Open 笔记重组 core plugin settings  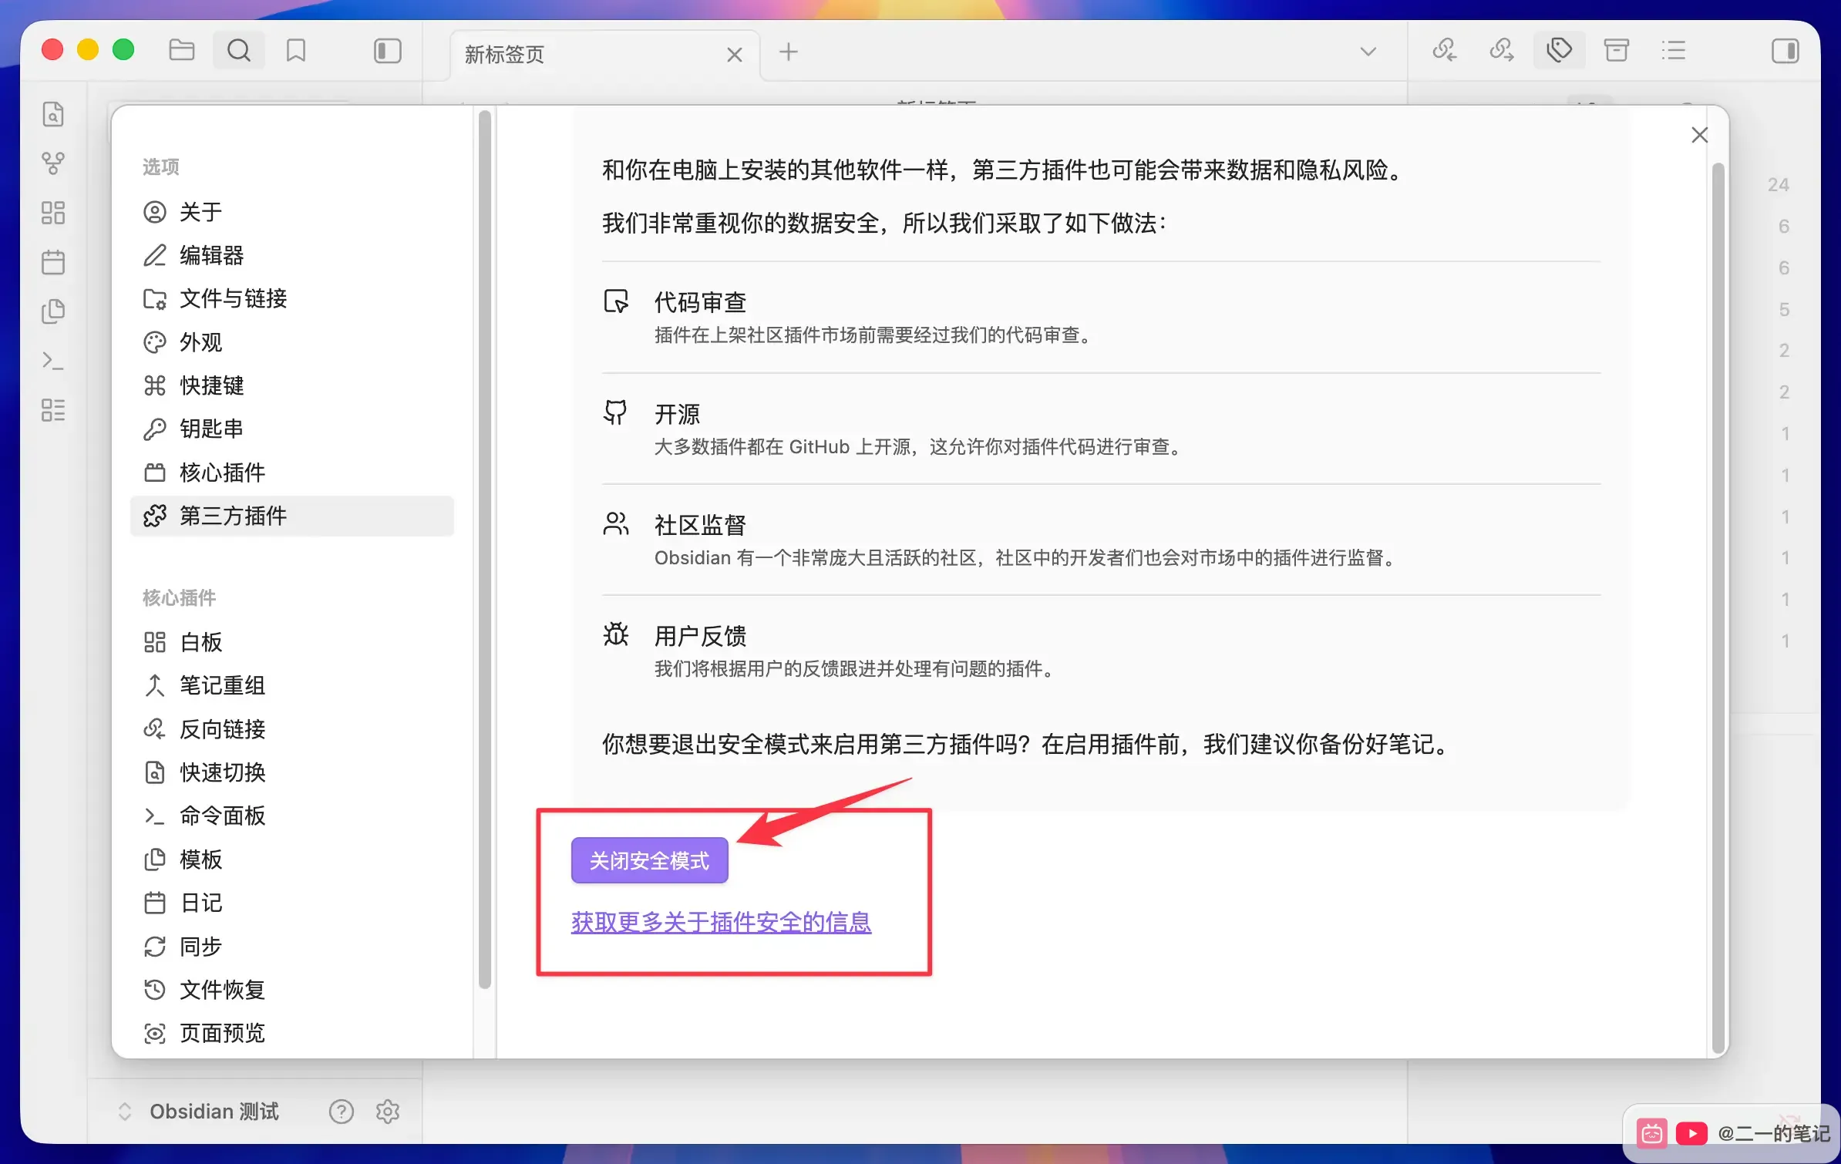point(292,685)
